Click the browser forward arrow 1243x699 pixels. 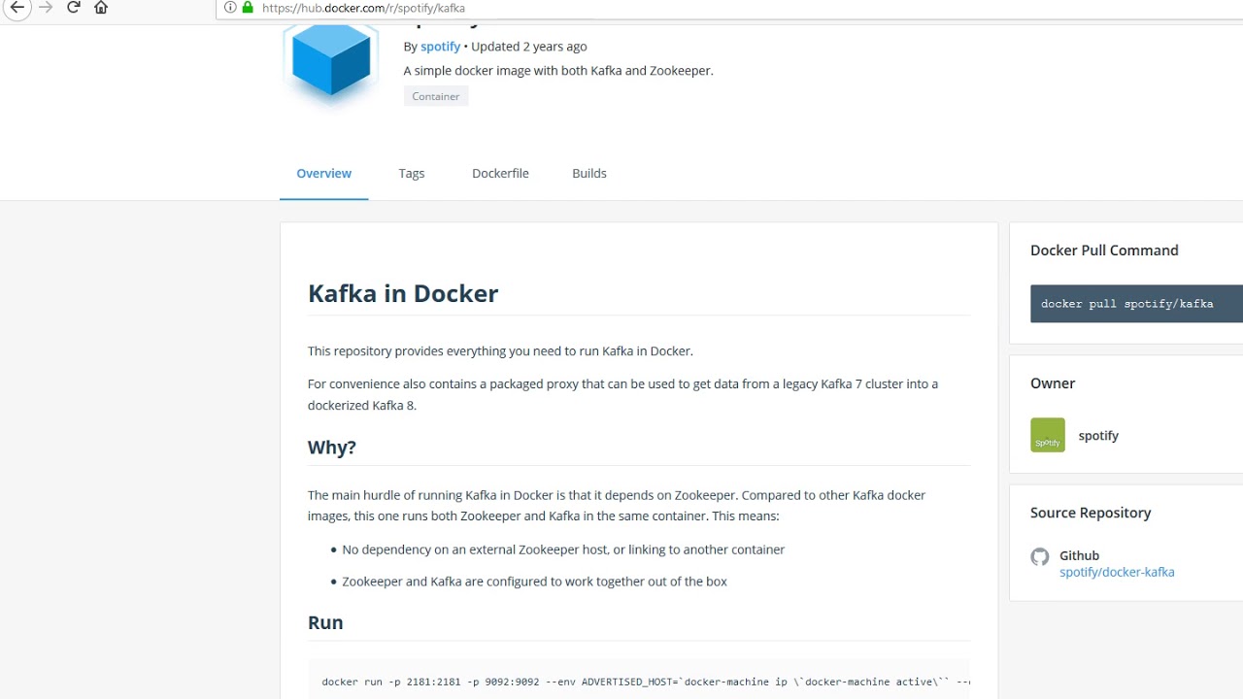coord(45,8)
